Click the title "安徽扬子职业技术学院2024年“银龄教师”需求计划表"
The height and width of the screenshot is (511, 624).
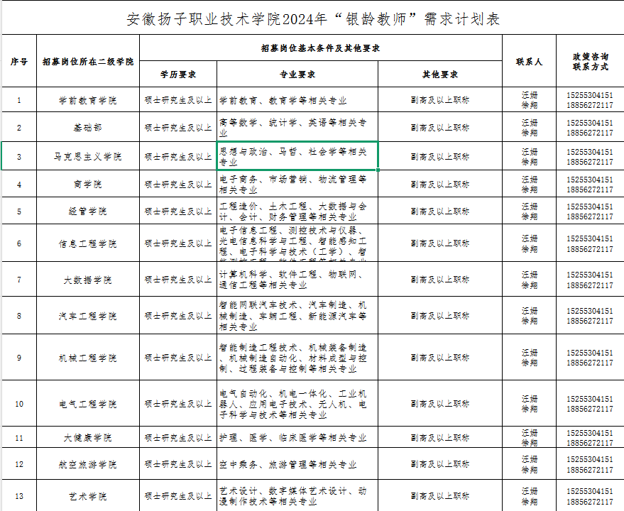tap(313, 19)
